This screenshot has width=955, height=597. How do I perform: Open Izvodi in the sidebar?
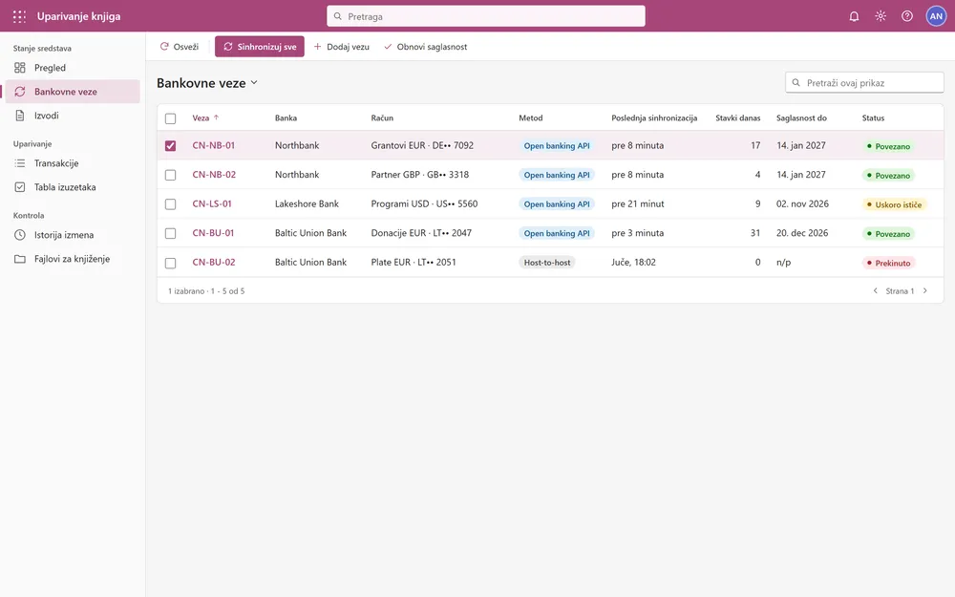73,116
